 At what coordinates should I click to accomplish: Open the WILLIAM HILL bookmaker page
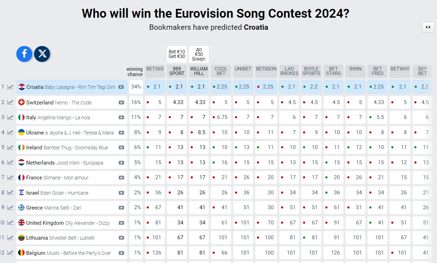(198, 69)
